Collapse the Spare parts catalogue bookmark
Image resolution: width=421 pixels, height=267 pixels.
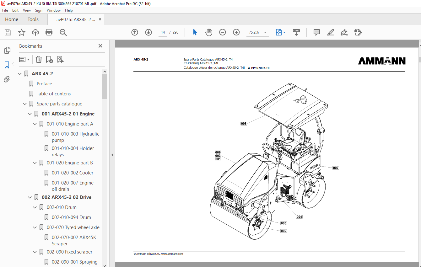tap(25, 104)
